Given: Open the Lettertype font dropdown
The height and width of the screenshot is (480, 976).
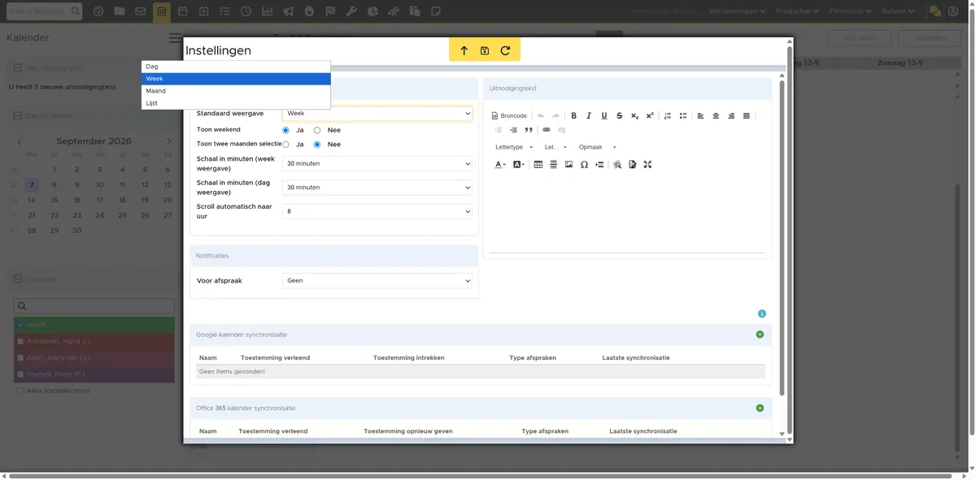Looking at the screenshot, I should pyautogui.click(x=514, y=148).
